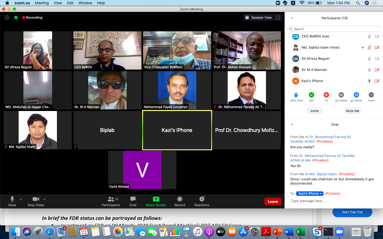Open audio options arrow beside Mute
The width and height of the screenshot is (383, 239).
pyautogui.click(x=21, y=199)
